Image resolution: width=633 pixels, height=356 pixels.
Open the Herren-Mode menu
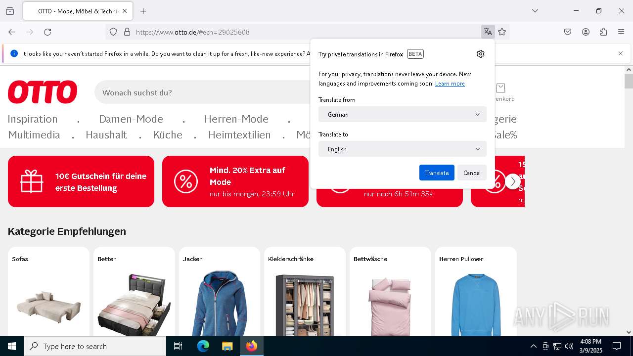point(236,119)
